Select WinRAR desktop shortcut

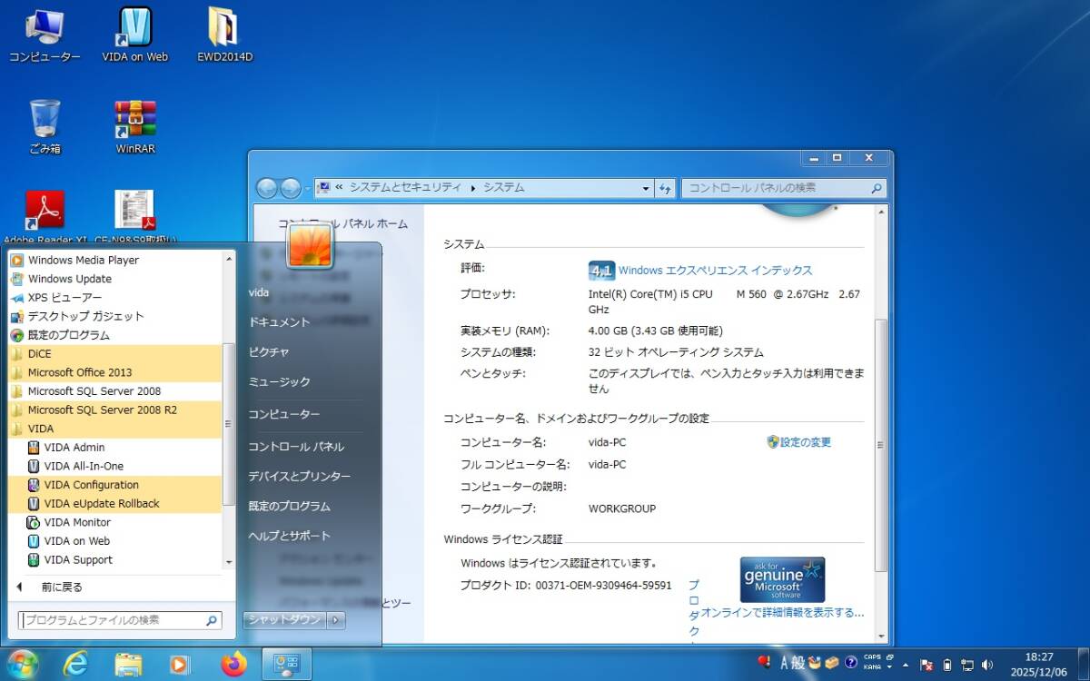135,126
